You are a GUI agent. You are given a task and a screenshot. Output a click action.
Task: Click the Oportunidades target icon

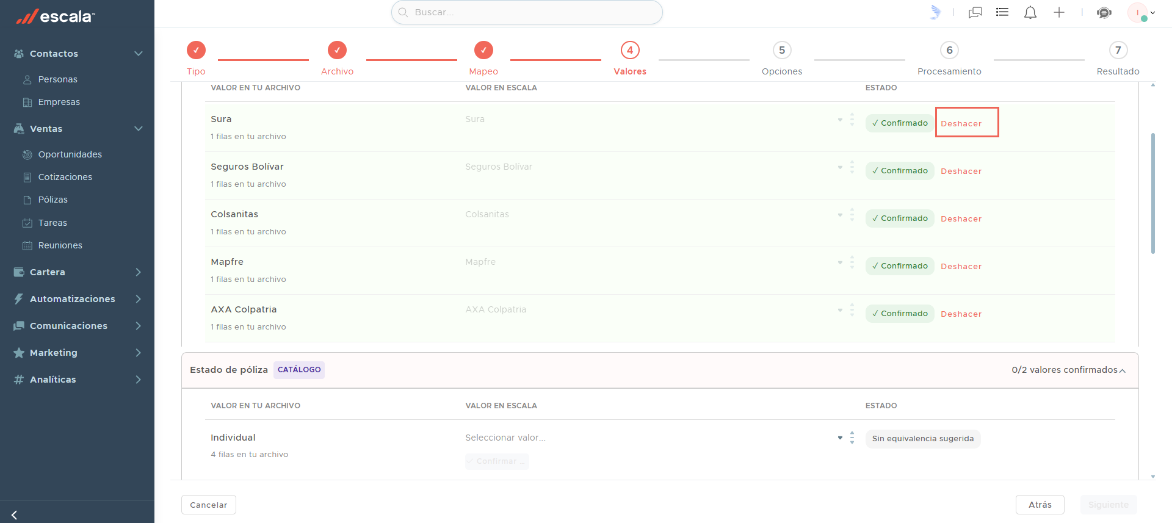point(27,154)
